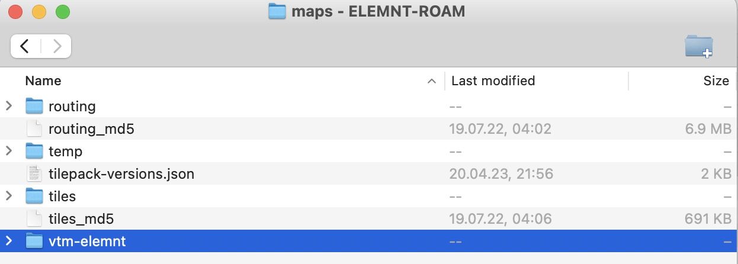Select the routing_md5 modified date cell
This screenshot has height=264, width=738.
coord(500,129)
